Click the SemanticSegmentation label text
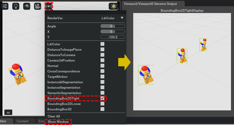Image resolution: width=234 pixels, height=125 pixels. point(64,93)
